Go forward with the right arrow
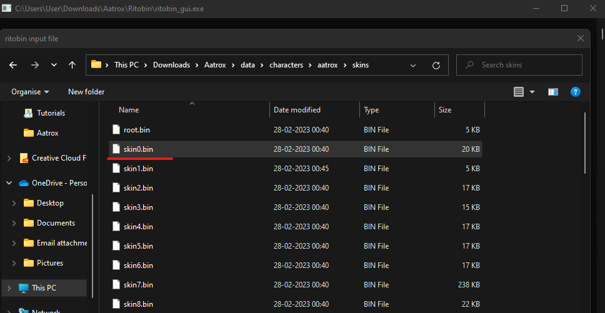The height and width of the screenshot is (313, 605). coord(35,65)
